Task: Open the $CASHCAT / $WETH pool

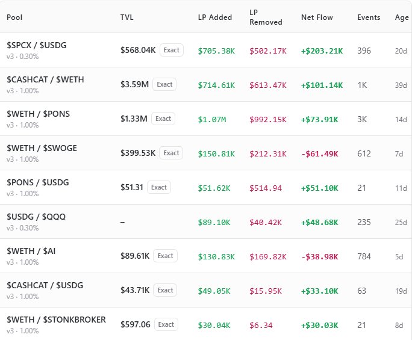Action: pyautogui.click(x=206, y=84)
